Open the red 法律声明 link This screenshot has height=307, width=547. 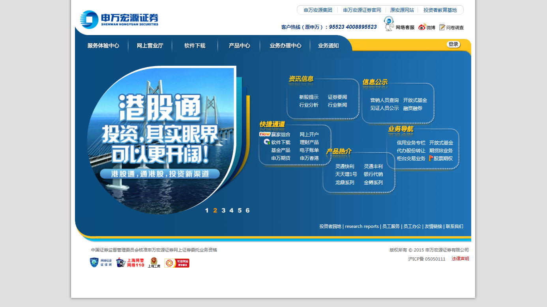click(x=461, y=259)
